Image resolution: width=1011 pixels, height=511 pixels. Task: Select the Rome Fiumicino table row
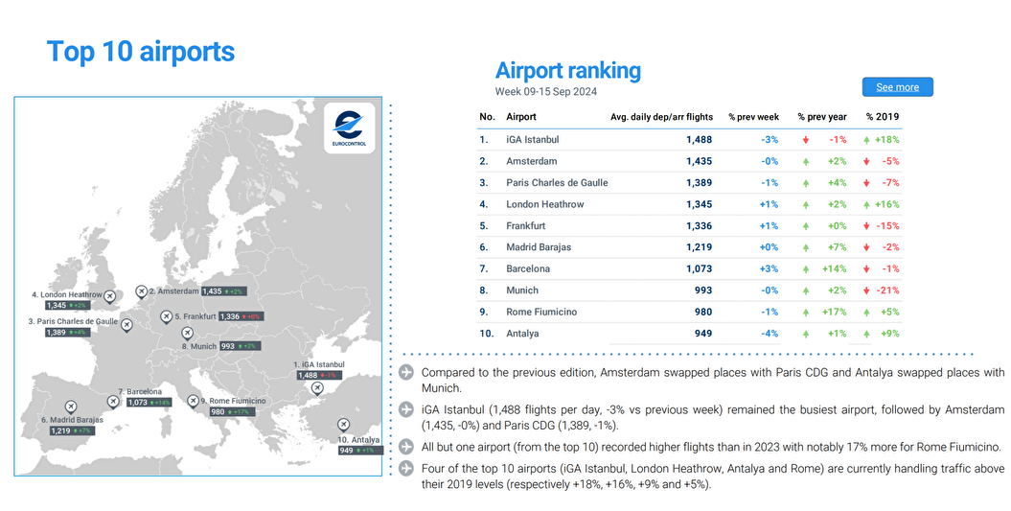[x=689, y=312]
